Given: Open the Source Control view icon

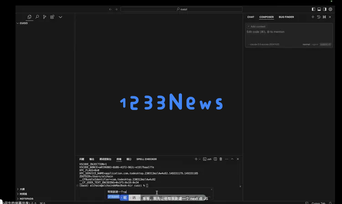Looking at the screenshot, I should (x=45, y=17).
